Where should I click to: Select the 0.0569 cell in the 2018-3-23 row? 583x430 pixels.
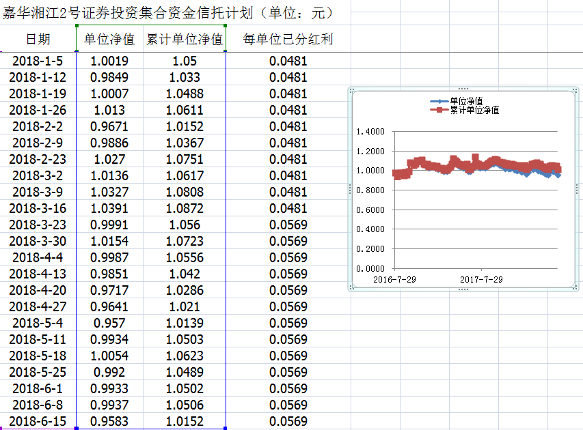pyautogui.click(x=288, y=225)
